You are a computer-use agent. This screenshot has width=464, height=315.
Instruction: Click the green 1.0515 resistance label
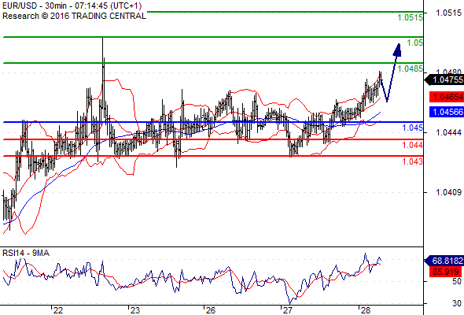(411, 17)
